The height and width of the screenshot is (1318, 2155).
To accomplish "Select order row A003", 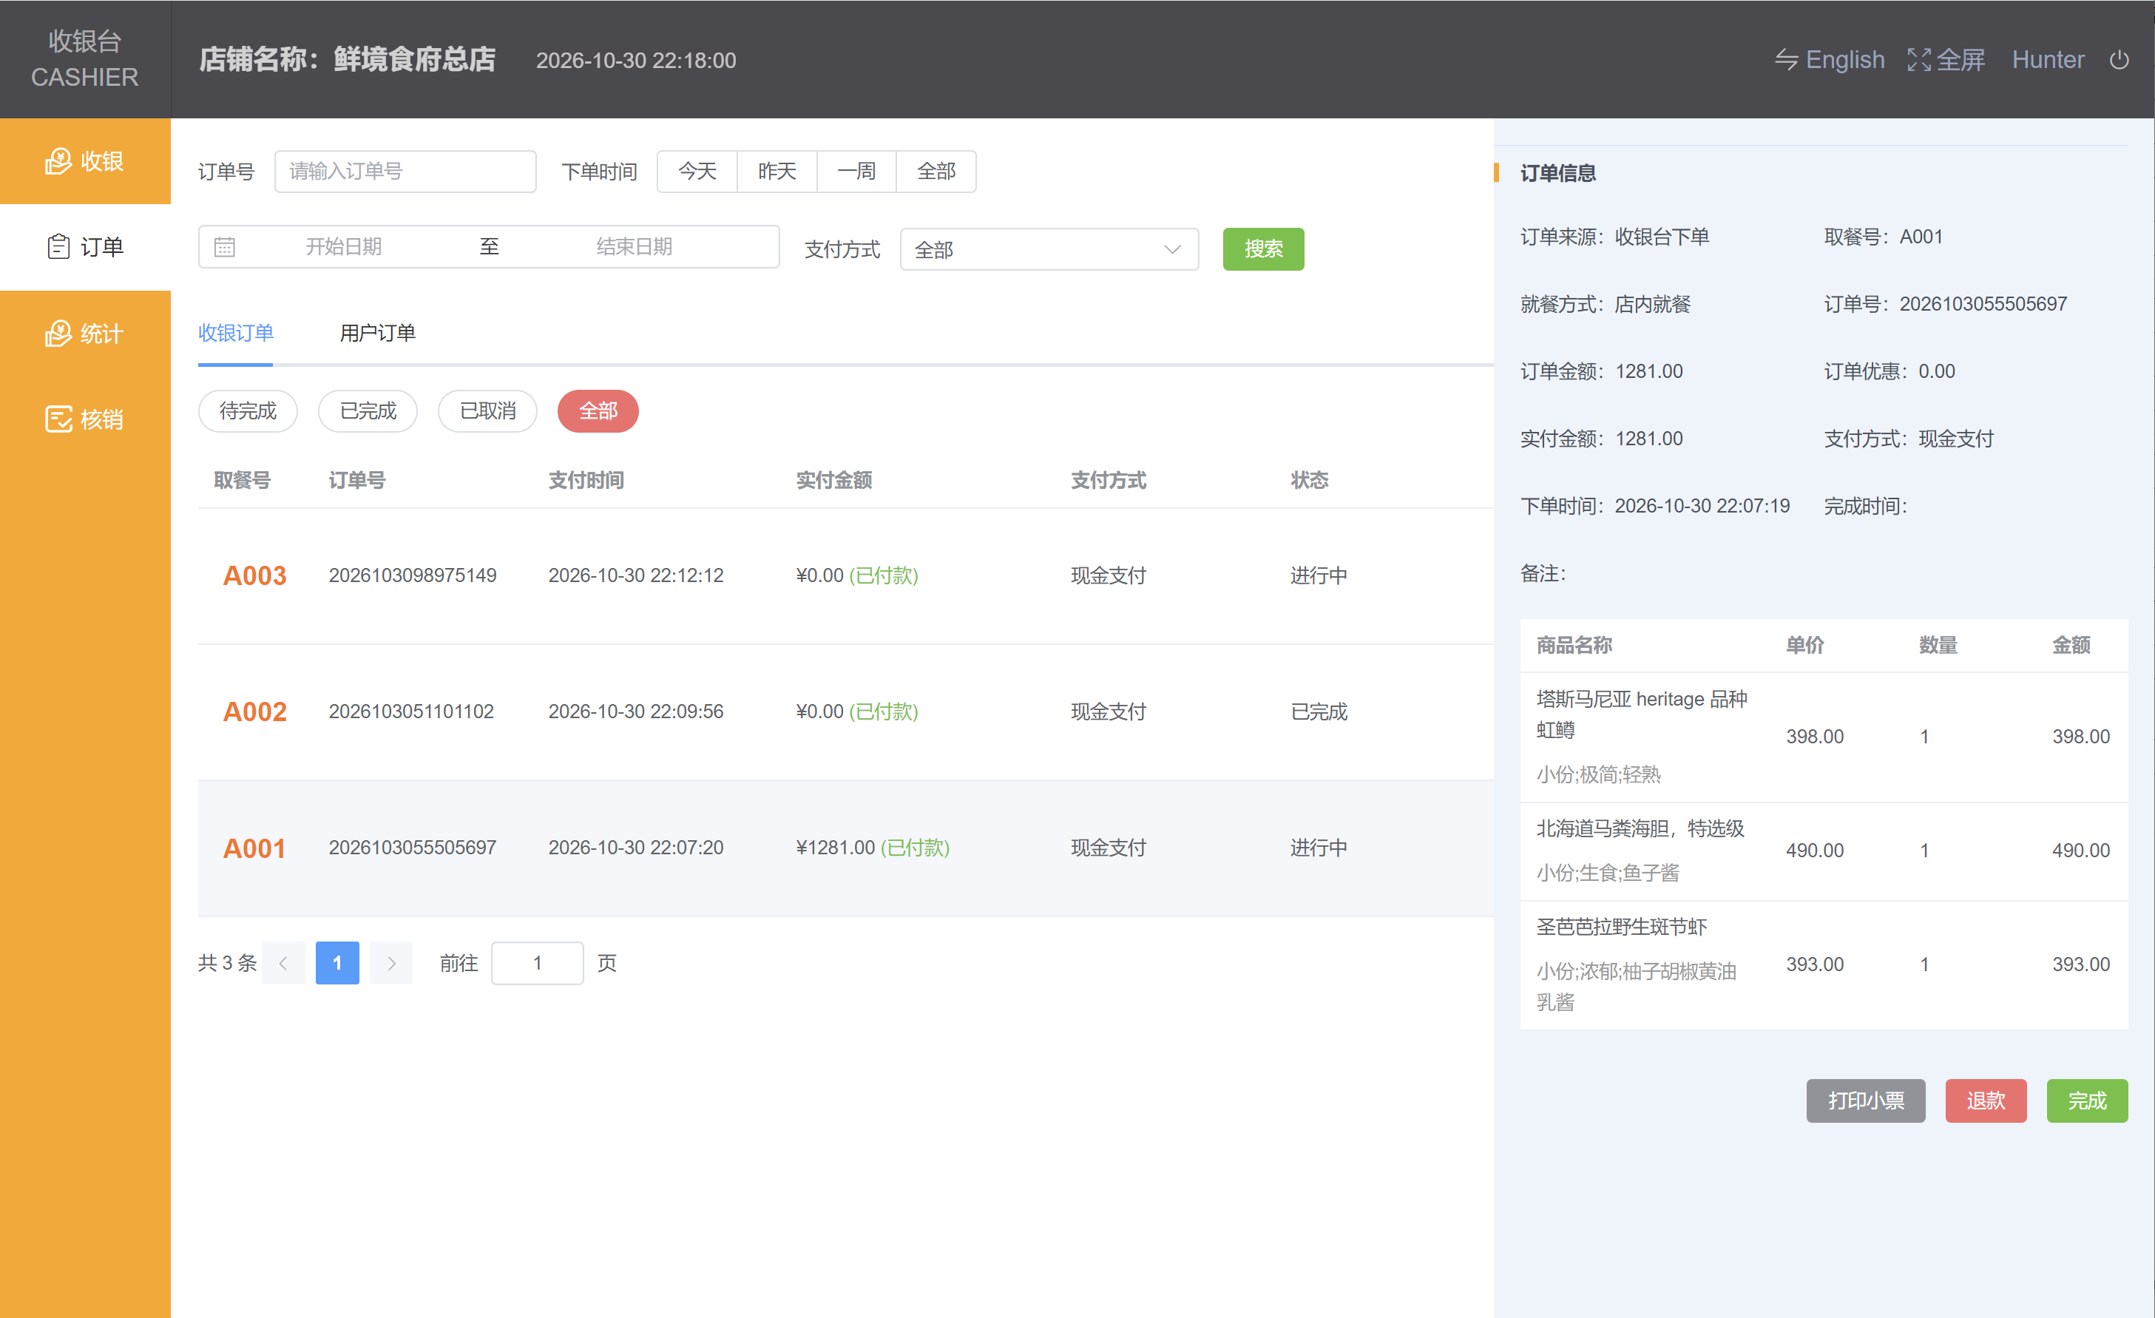I will [x=846, y=575].
